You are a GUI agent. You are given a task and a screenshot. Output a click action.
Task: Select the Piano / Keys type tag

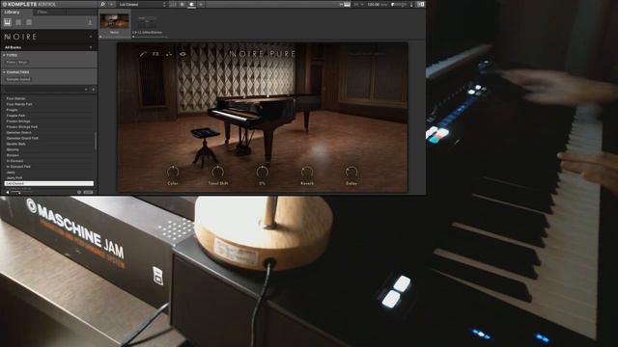(17, 62)
